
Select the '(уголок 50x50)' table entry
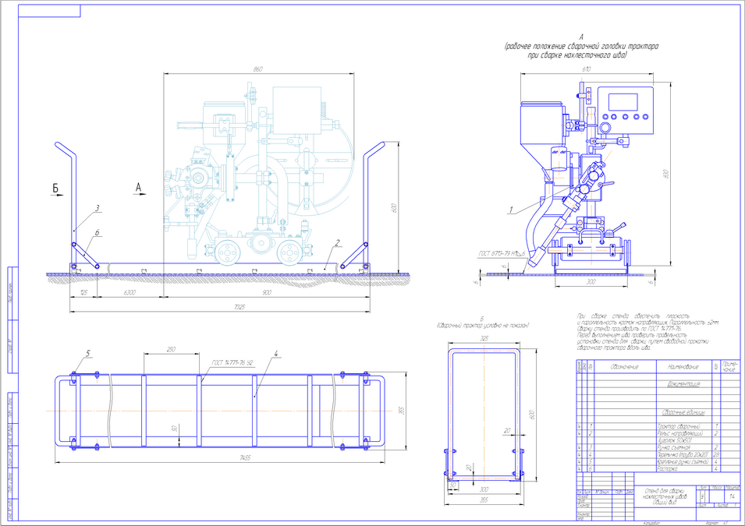675,440
